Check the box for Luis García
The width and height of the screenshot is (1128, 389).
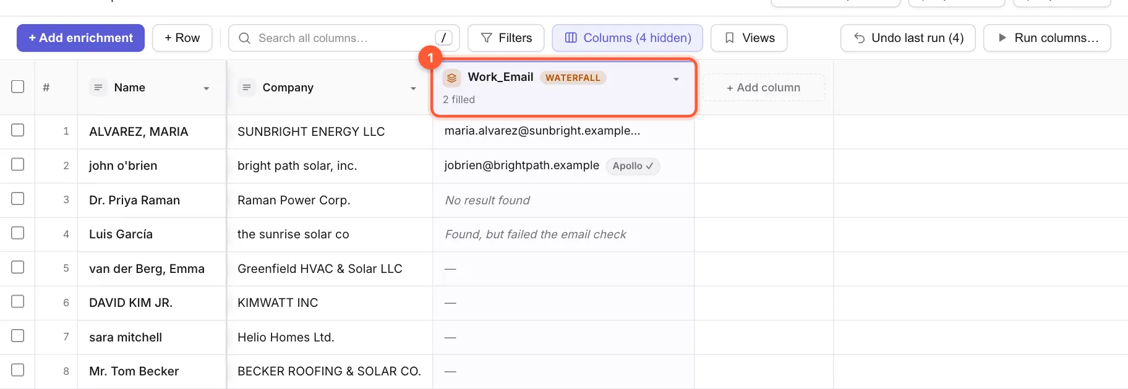[18, 233]
